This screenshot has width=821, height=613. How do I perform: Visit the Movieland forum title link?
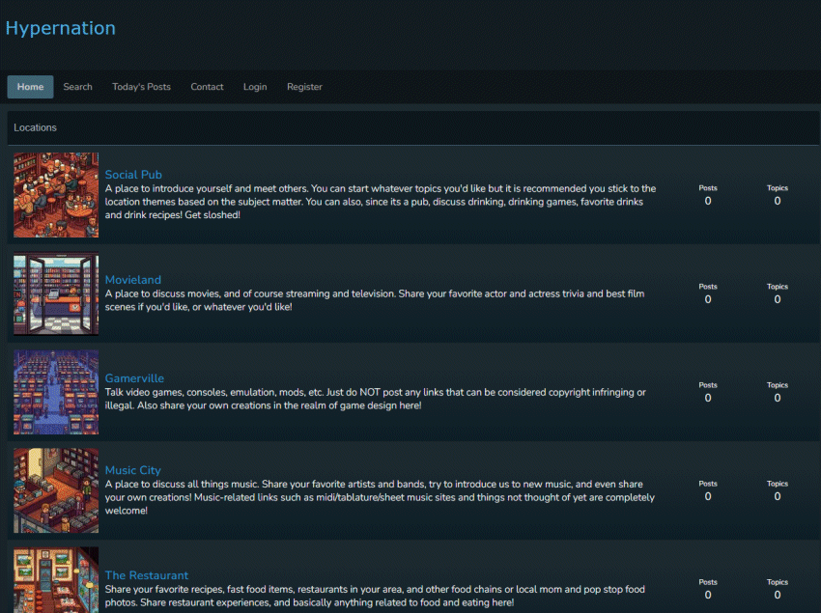click(x=133, y=280)
